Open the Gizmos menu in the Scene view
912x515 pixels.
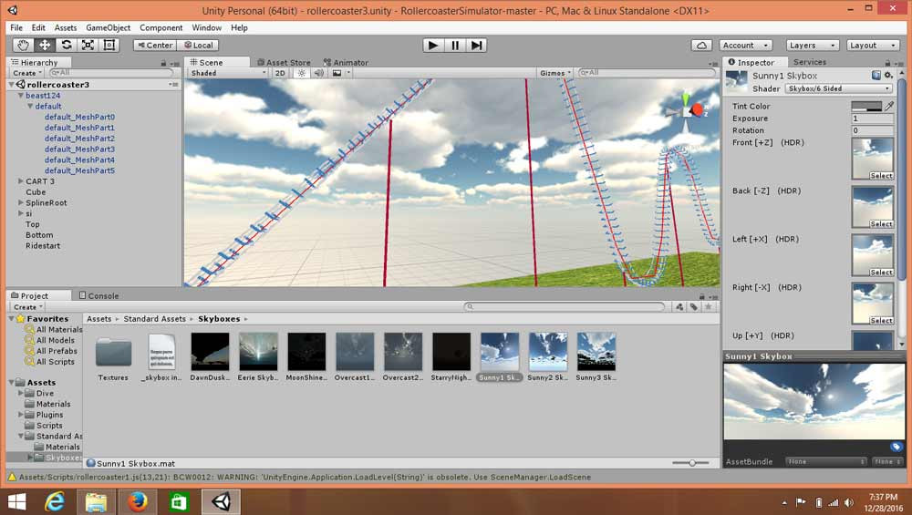(x=554, y=73)
